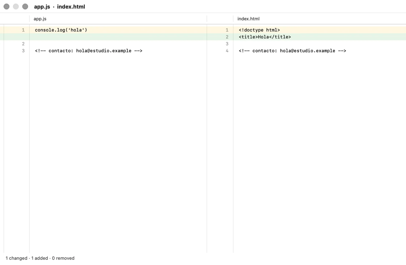This screenshot has width=406, height=265.
Task: Close the diff window
Action: pyautogui.click(x=7, y=7)
